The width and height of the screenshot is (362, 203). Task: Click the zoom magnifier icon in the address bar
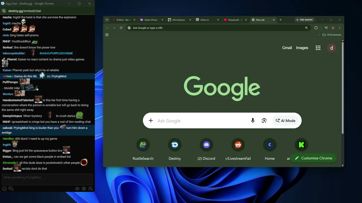coord(306,28)
